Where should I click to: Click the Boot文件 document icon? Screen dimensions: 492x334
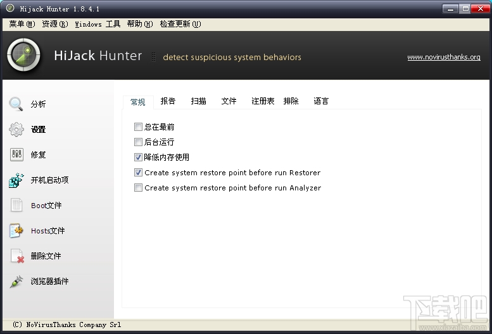click(x=16, y=205)
